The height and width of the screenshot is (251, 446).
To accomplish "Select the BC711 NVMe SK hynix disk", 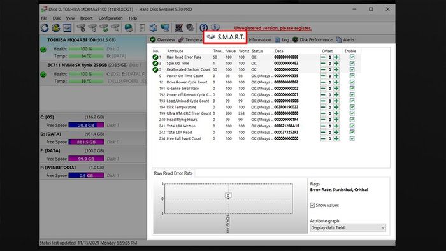I will pos(93,73).
